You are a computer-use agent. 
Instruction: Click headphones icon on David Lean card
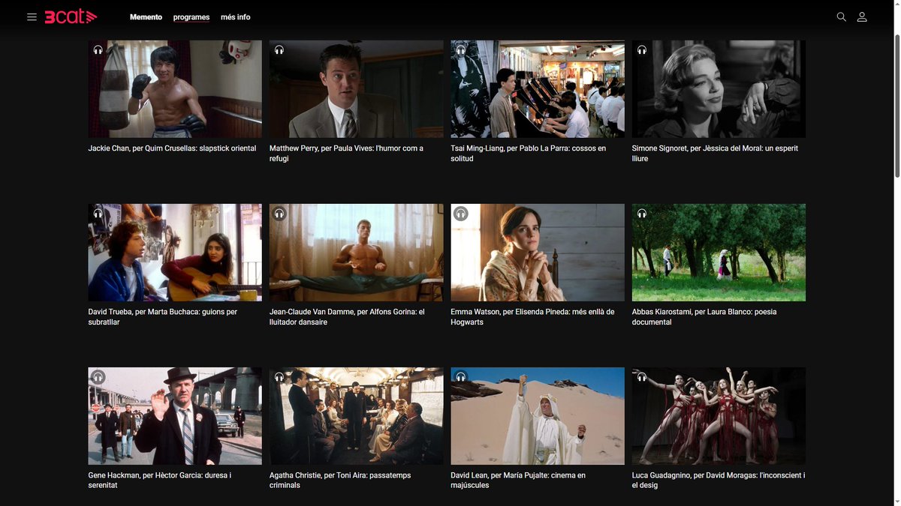pos(461,377)
